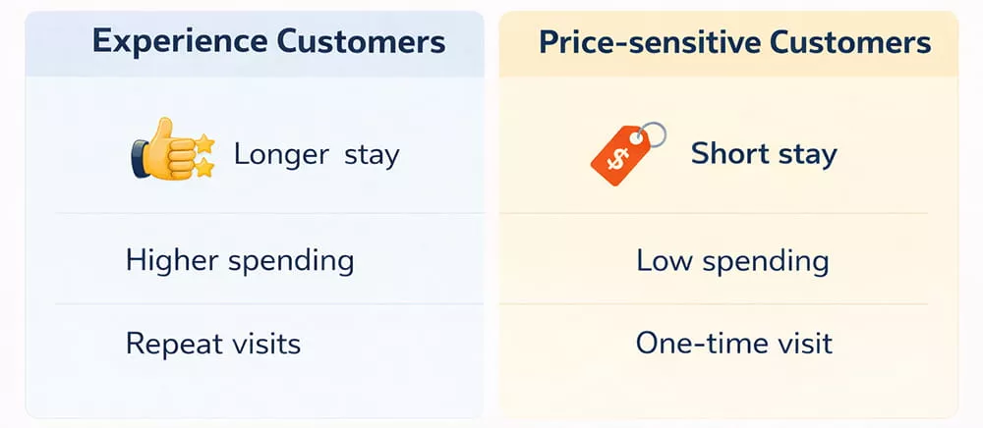This screenshot has width=983, height=428.
Task: Click divider line above "One-time visit"
Action: tap(715, 304)
